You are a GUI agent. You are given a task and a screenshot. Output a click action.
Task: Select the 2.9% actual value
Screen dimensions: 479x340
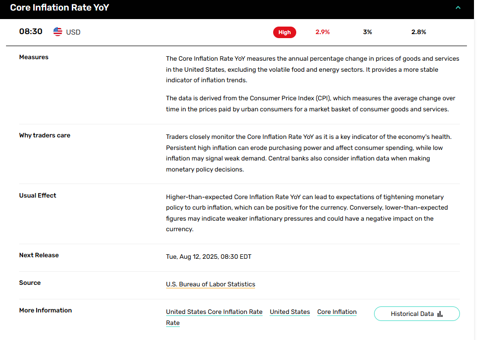click(x=322, y=32)
